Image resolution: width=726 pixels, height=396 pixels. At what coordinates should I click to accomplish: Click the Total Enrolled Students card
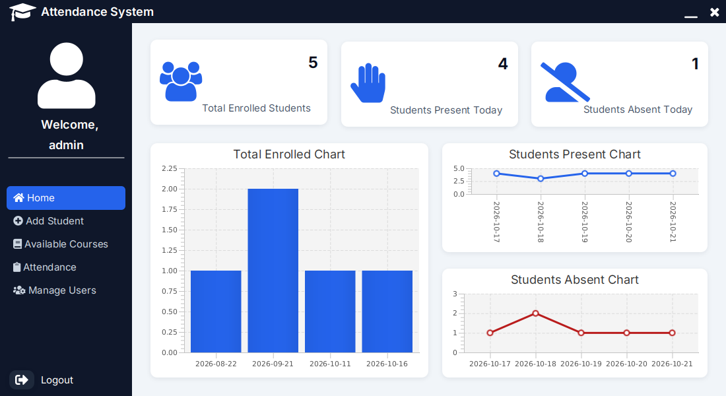[239, 82]
